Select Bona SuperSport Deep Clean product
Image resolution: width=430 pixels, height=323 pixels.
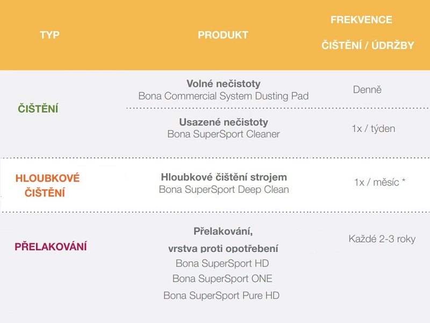[x=224, y=189]
